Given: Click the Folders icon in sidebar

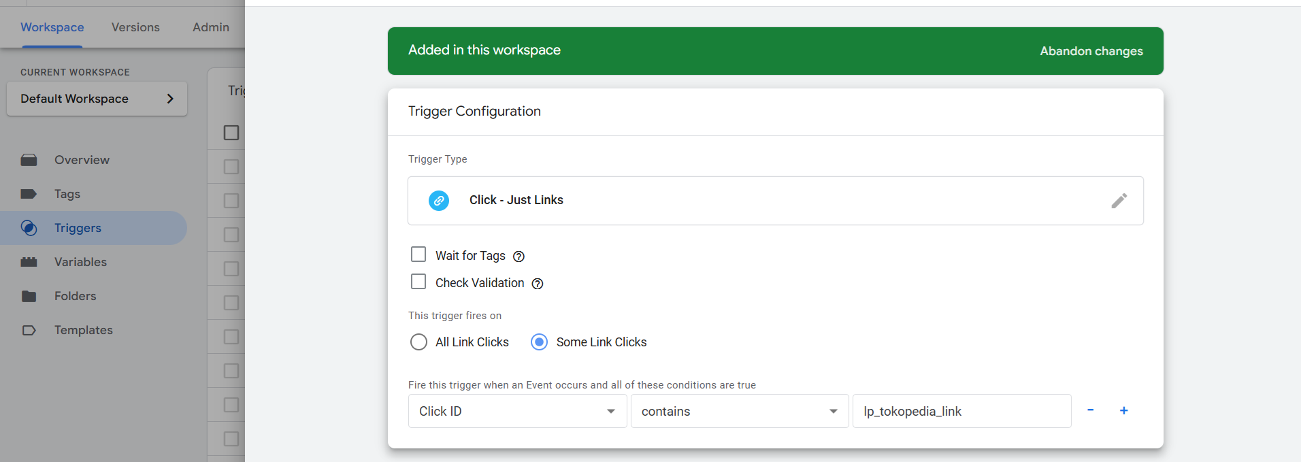Looking at the screenshot, I should tap(29, 296).
